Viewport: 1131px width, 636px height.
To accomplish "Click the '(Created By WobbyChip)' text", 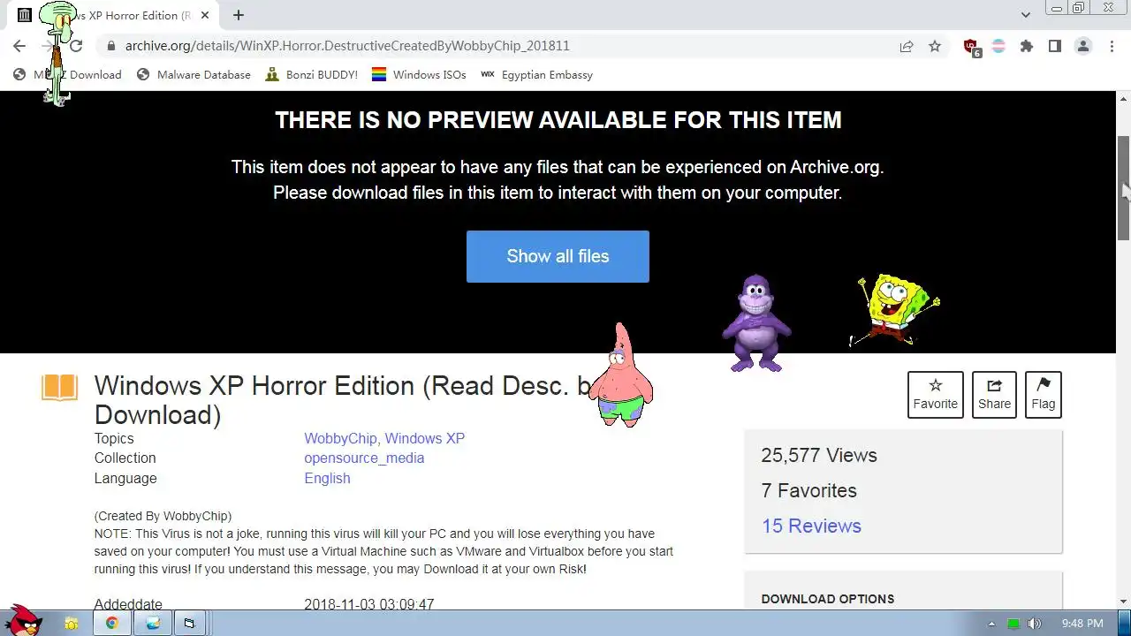I will coord(163,516).
